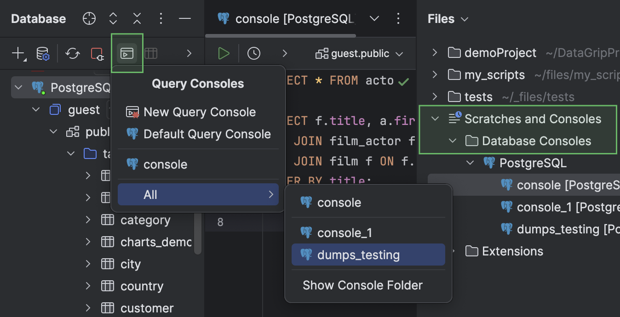Click Show Console Folder
The width and height of the screenshot is (620, 317).
pyautogui.click(x=362, y=285)
